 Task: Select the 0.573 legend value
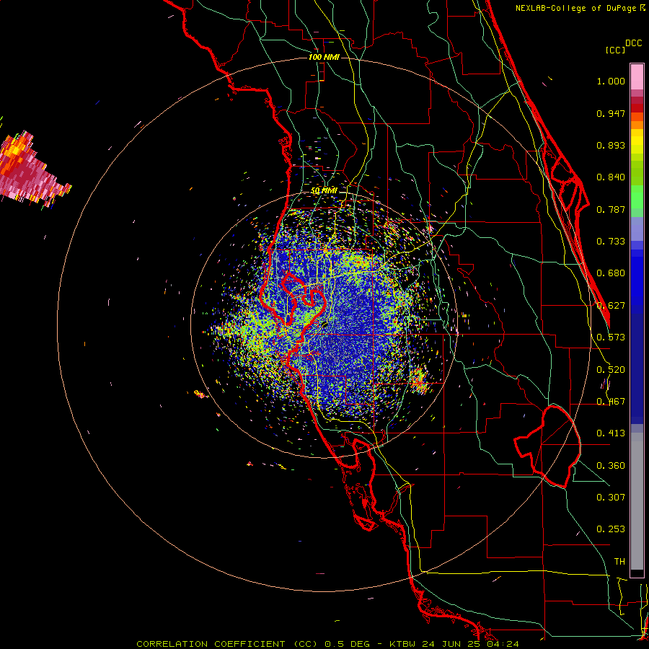611,337
